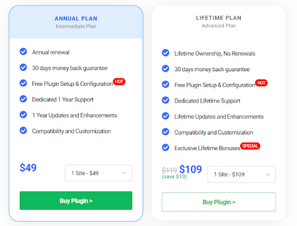Click the HOT badge in the Annual Plan
Viewport: 297px width, 226px height.
[x=119, y=82]
